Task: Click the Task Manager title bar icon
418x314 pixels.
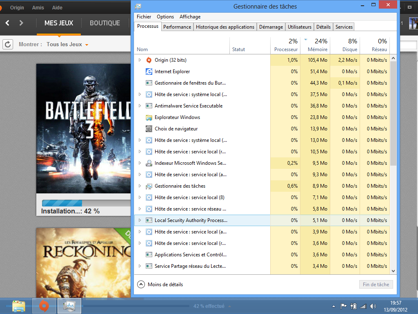Action: click(x=138, y=7)
